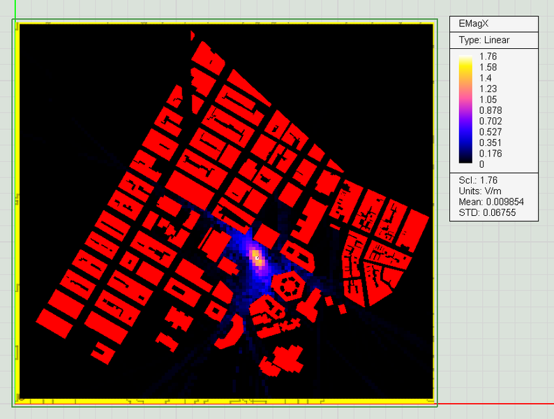This screenshot has height=419, width=554.
Task: Click the 1.05 legend scale label
Action: click(x=488, y=100)
